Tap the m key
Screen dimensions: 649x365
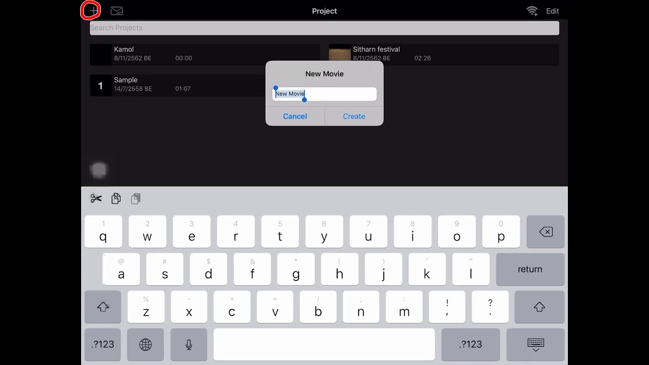[405, 307]
